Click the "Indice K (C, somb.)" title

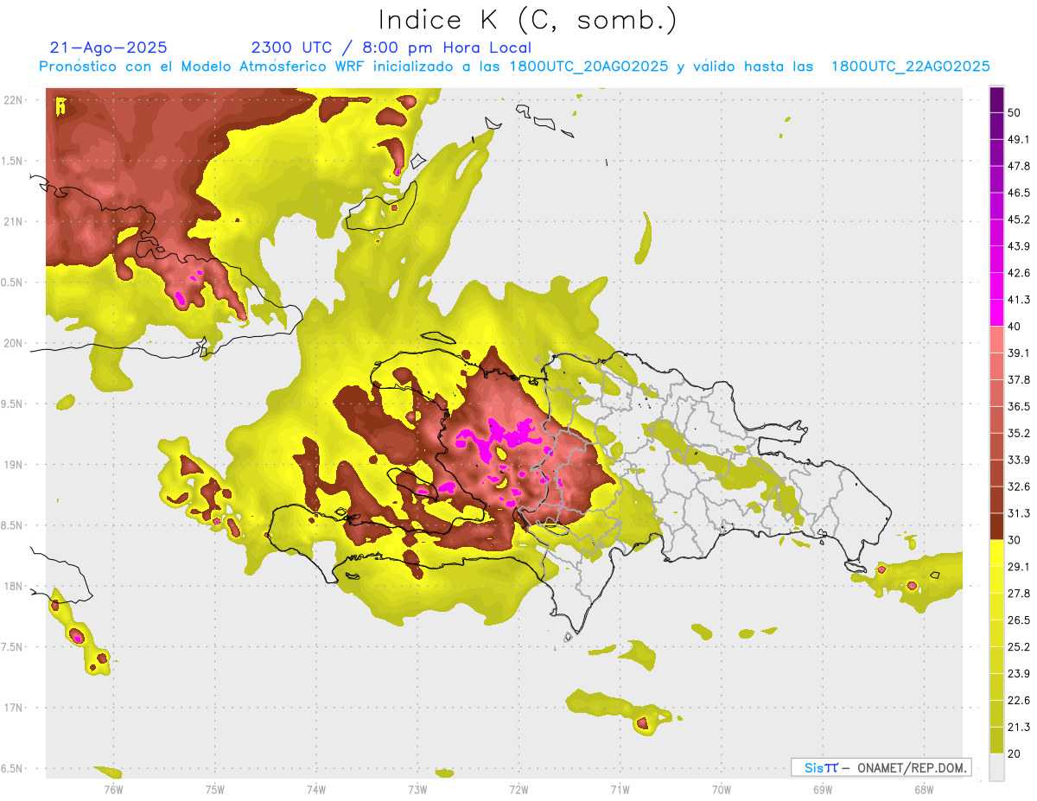click(527, 19)
